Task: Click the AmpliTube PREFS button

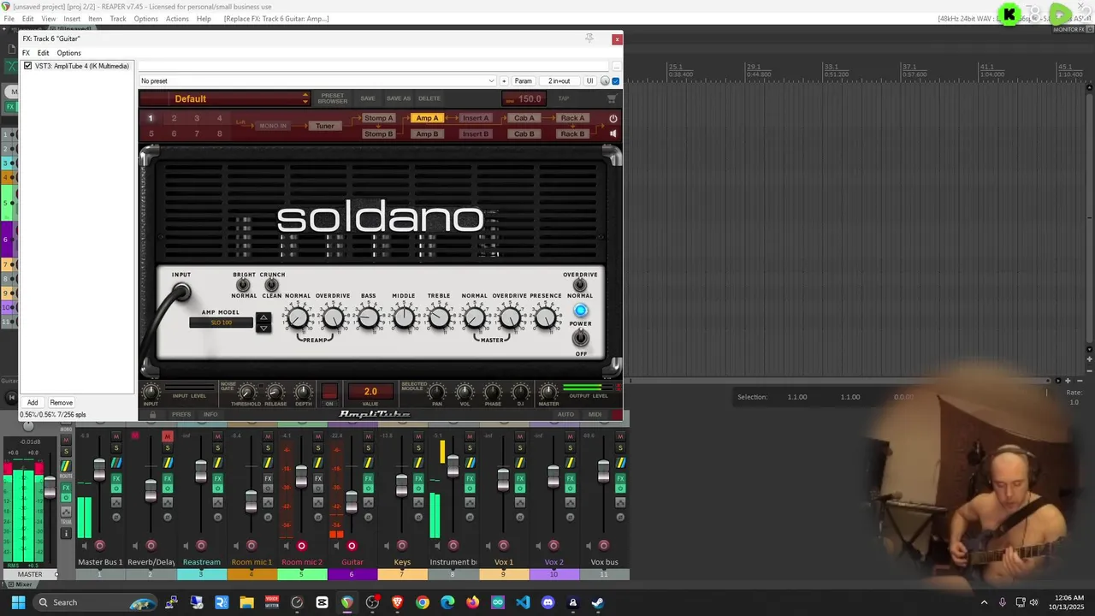Action: coord(181,414)
